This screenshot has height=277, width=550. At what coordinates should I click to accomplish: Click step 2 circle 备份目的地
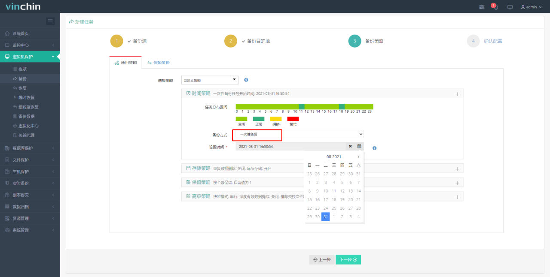[x=231, y=41]
